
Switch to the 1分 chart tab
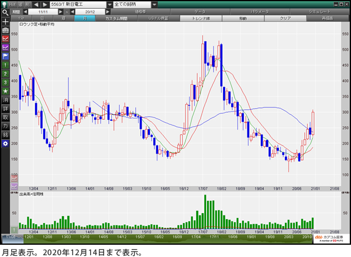coord(21,18)
